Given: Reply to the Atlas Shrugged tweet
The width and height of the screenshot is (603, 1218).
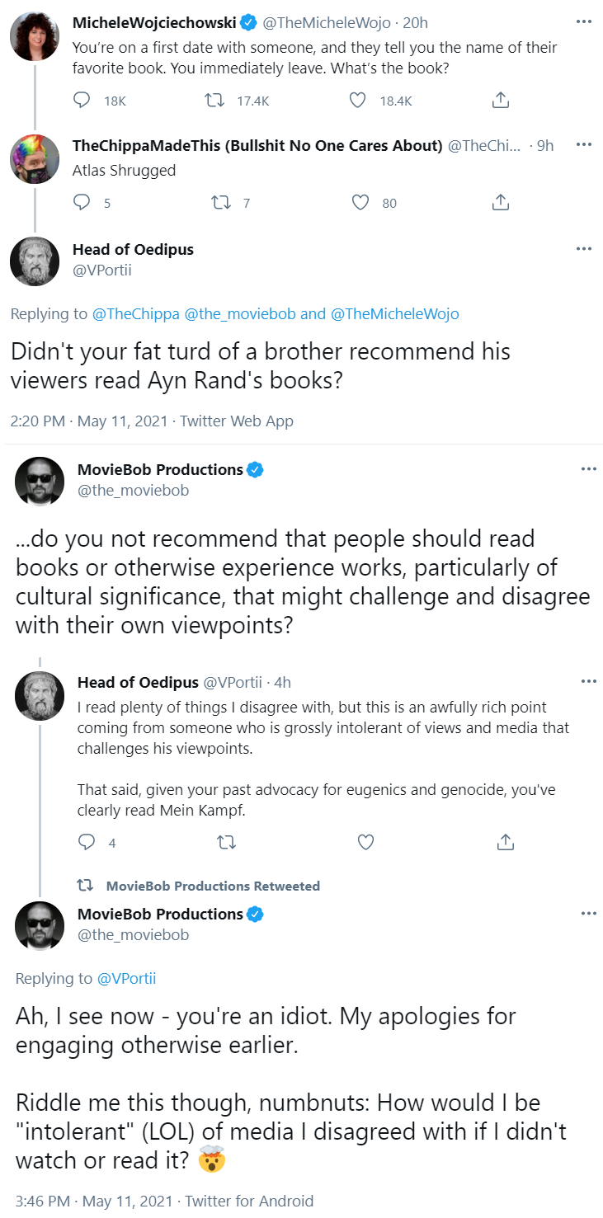Looking at the screenshot, I should click(82, 202).
